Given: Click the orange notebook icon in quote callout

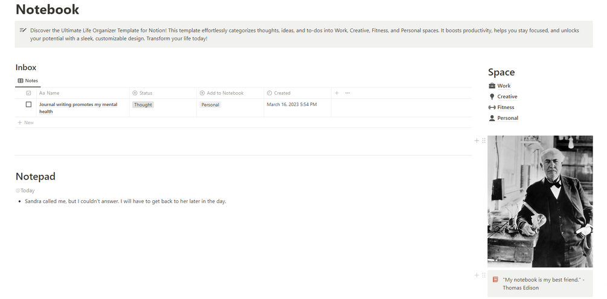Looking at the screenshot, I should [495, 279].
